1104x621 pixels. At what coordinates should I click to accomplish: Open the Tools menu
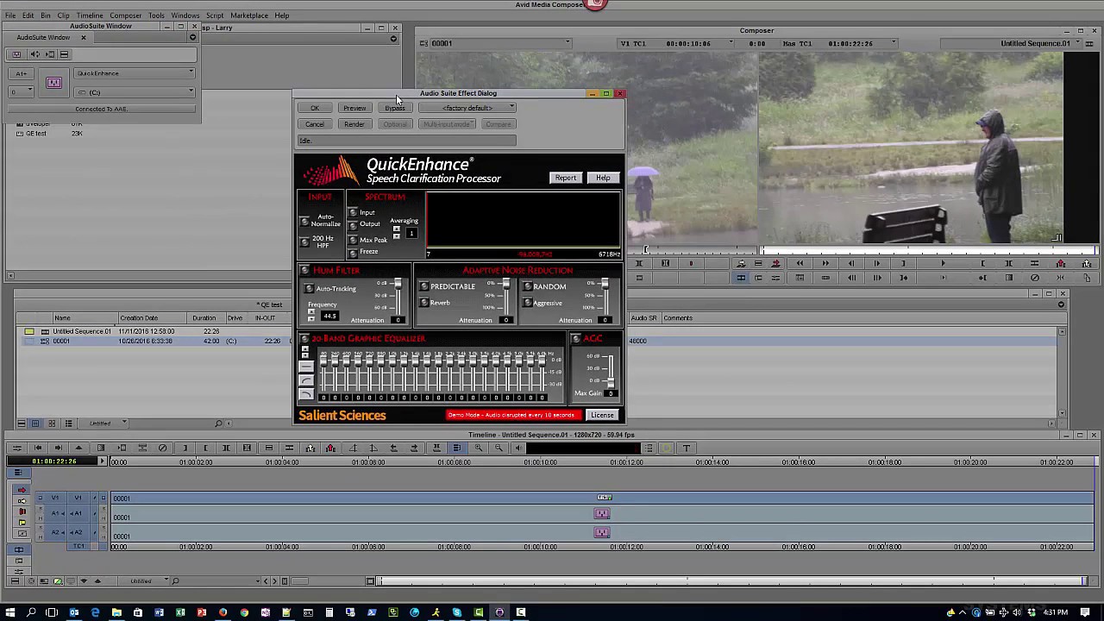(x=156, y=16)
